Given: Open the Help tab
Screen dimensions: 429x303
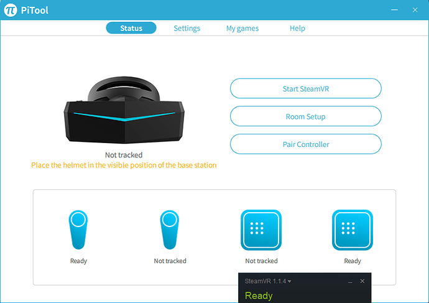Looking at the screenshot, I should coord(297,28).
